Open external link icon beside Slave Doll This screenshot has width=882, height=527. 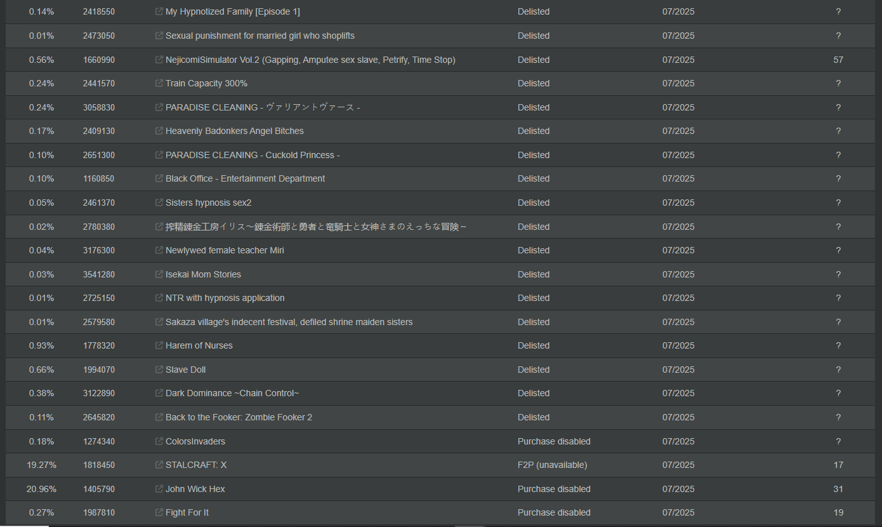pyautogui.click(x=159, y=370)
